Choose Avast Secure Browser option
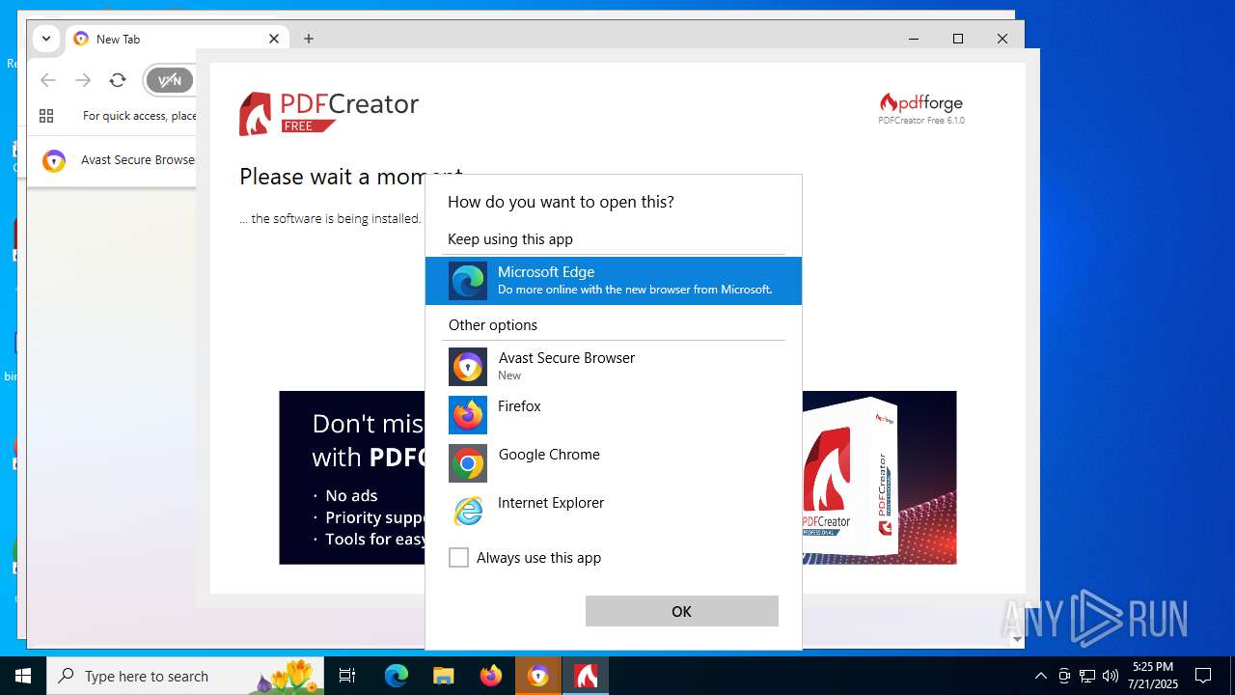Screen dimensions: 1235x695 point(614,367)
